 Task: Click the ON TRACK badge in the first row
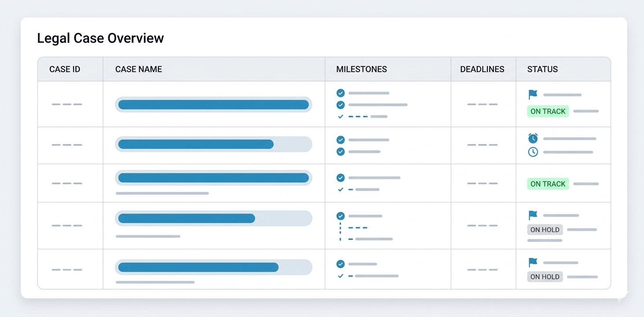click(548, 111)
